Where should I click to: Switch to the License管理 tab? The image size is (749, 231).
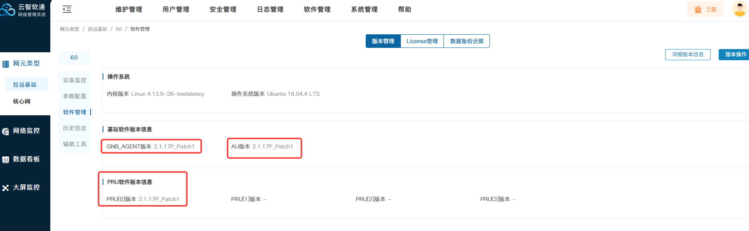tap(422, 41)
